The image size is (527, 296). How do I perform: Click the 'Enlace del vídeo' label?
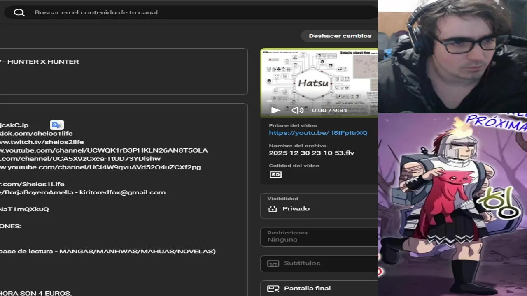pyautogui.click(x=293, y=125)
